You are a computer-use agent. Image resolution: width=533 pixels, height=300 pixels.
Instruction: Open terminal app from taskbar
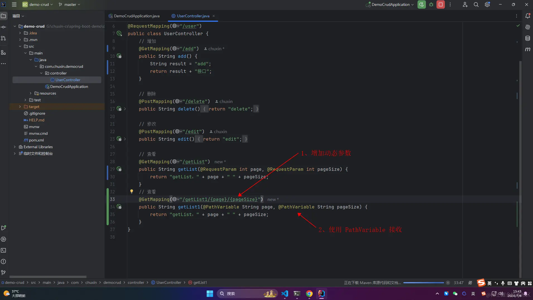pos(297,294)
